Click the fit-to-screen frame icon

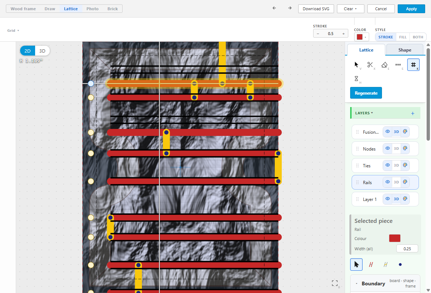coord(334,284)
